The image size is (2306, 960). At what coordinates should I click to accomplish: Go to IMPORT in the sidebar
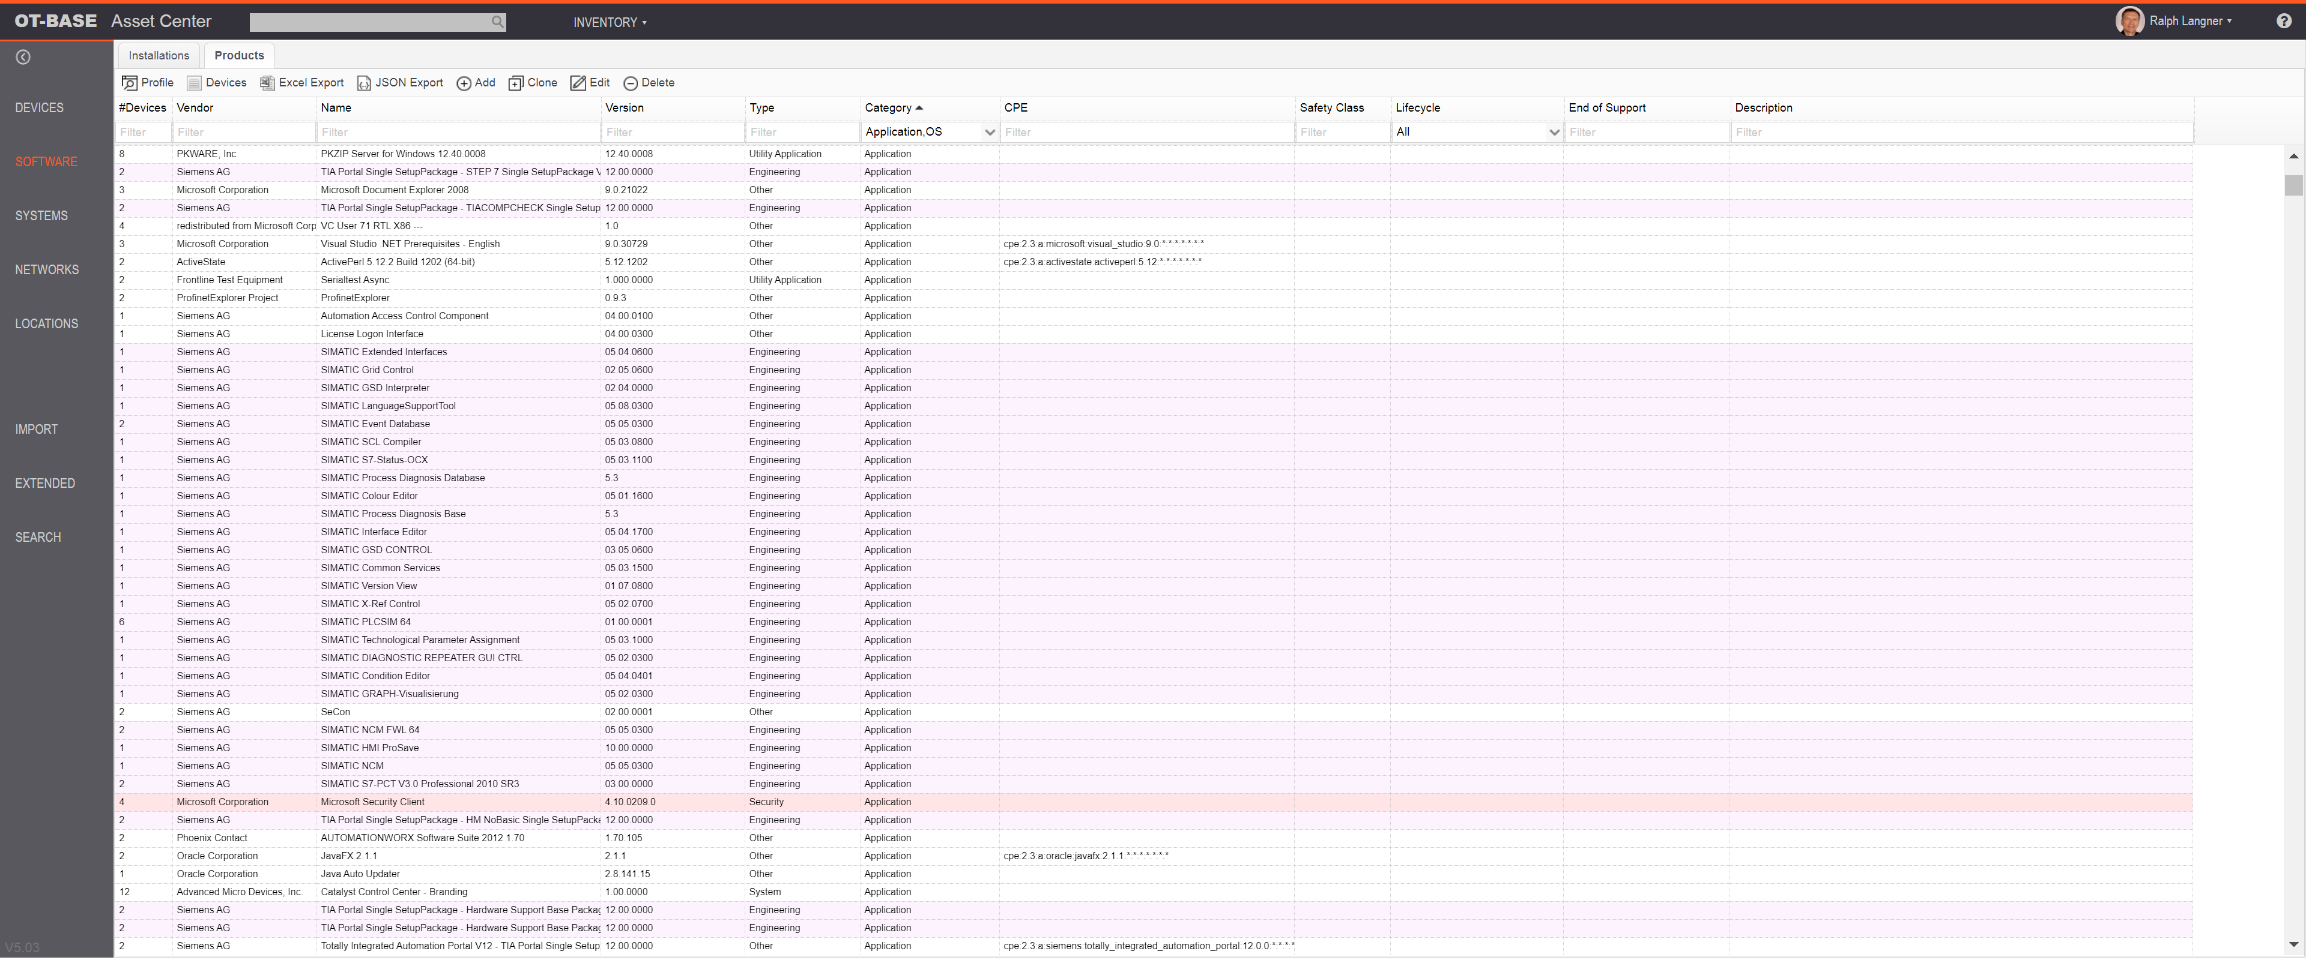pos(36,430)
